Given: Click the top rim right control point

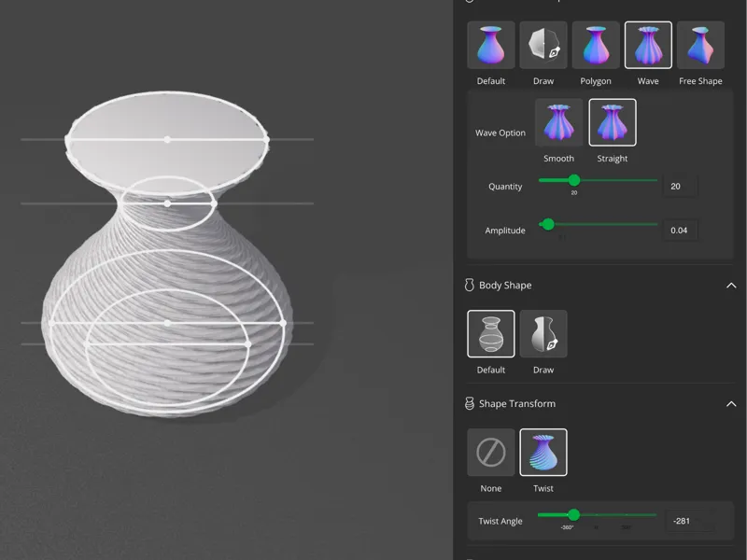Looking at the screenshot, I should point(266,139).
